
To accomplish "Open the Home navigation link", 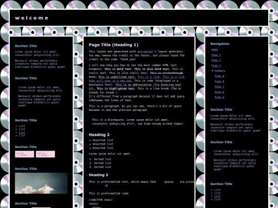I will tap(215, 50).
